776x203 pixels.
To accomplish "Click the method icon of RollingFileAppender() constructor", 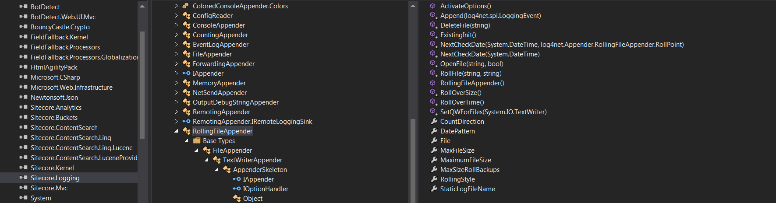I will click(x=433, y=83).
